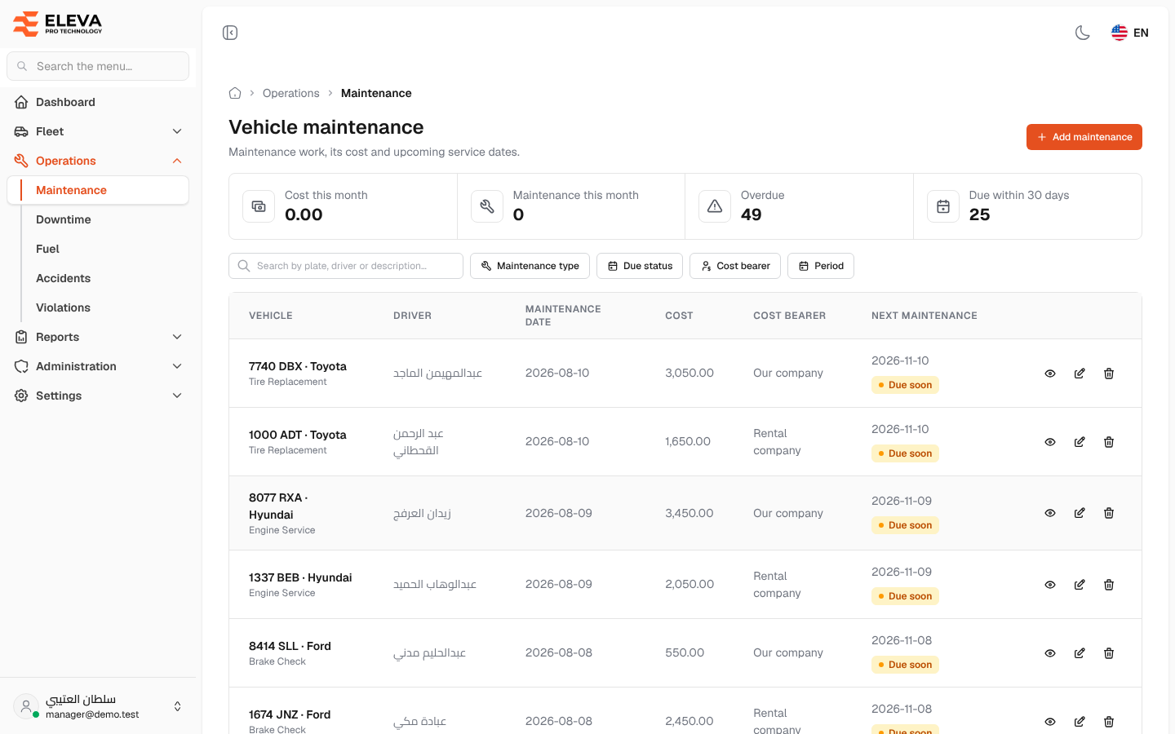Click the Dashboard home icon in sidebar

click(21, 102)
